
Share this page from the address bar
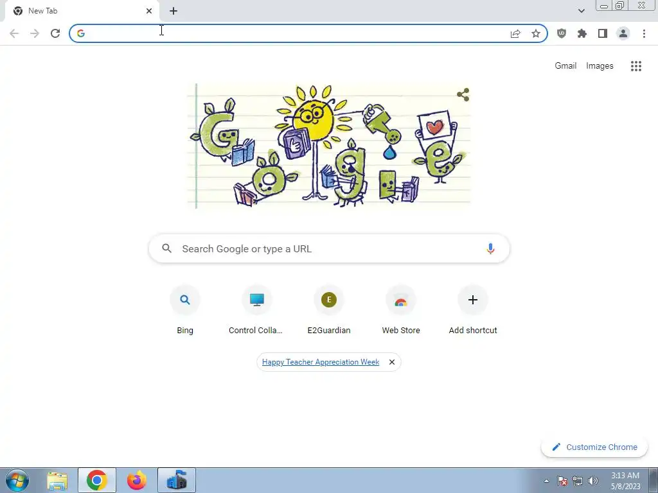515,33
